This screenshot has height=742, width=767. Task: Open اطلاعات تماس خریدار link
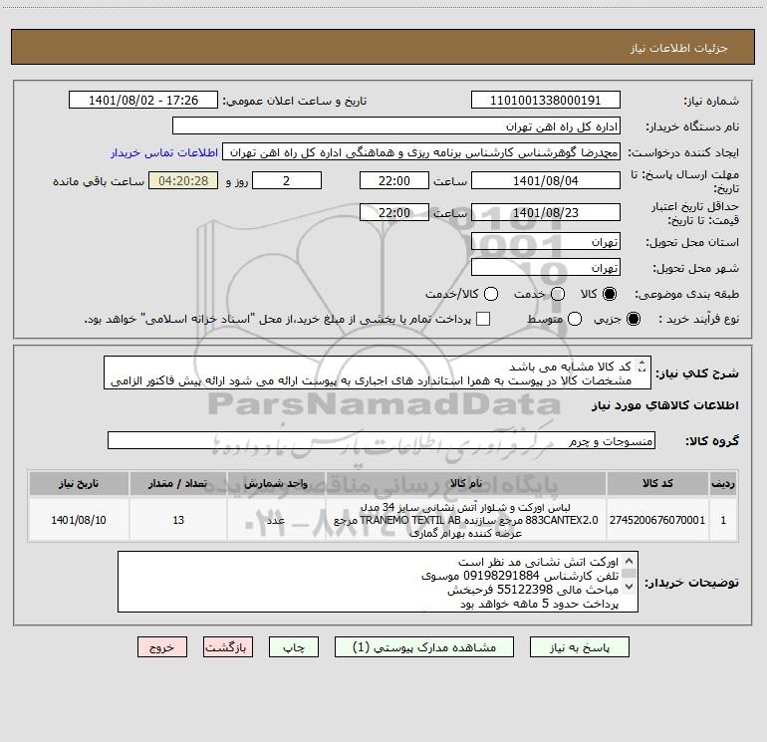tap(164, 152)
